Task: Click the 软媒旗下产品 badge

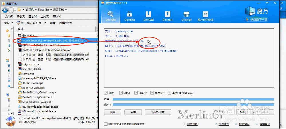Action: click(x=257, y=19)
